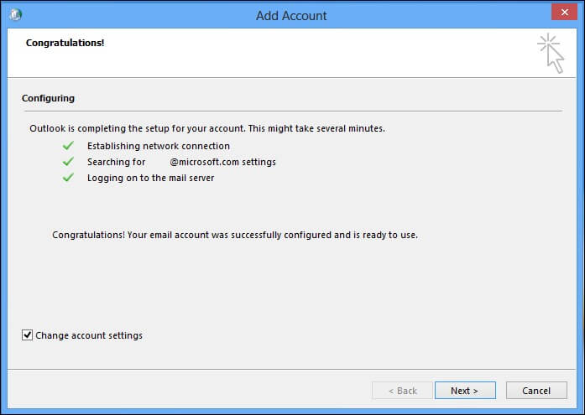Click the 'Configuring' section heading

(x=48, y=98)
